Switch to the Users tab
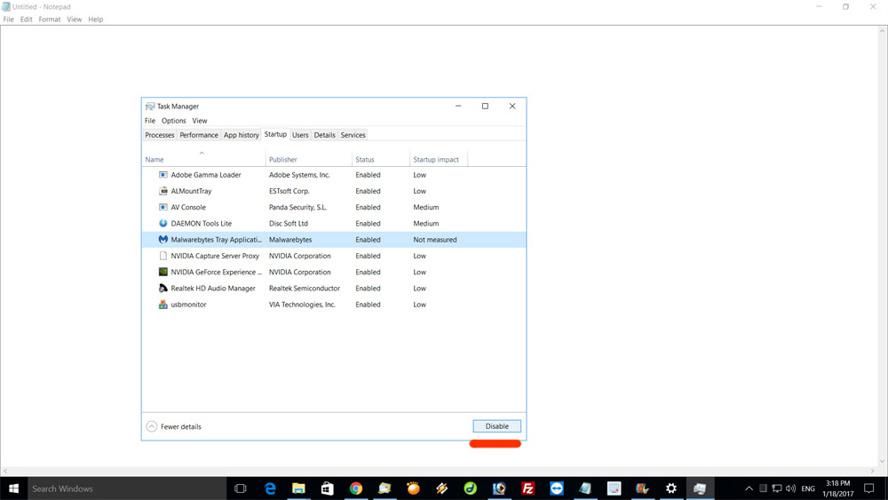 pyautogui.click(x=300, y=135)
